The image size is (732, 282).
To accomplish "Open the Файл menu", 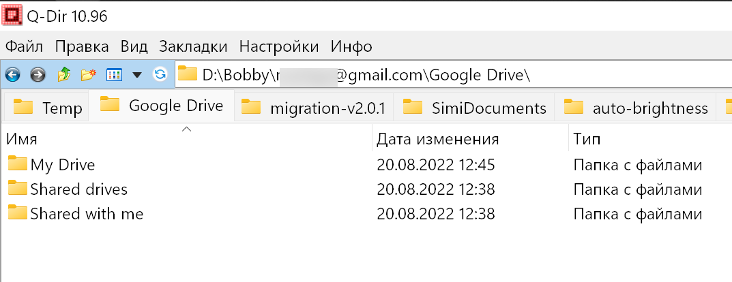I will [24, 46].
